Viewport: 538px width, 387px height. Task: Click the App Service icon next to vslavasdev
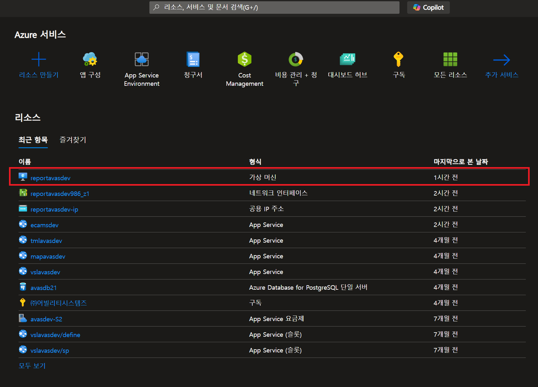tap(23, 271)
